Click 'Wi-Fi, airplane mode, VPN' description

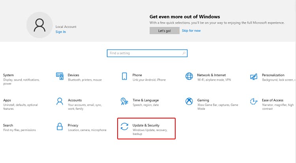click(x=214, y=80)
